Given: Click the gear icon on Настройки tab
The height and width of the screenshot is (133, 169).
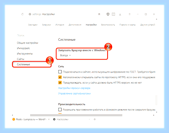Looking at the screenshot, I should 54,119.
